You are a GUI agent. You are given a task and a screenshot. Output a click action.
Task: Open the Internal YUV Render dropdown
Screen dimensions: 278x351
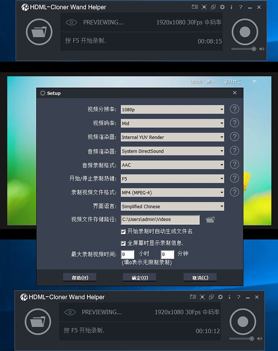pos(172,137)
